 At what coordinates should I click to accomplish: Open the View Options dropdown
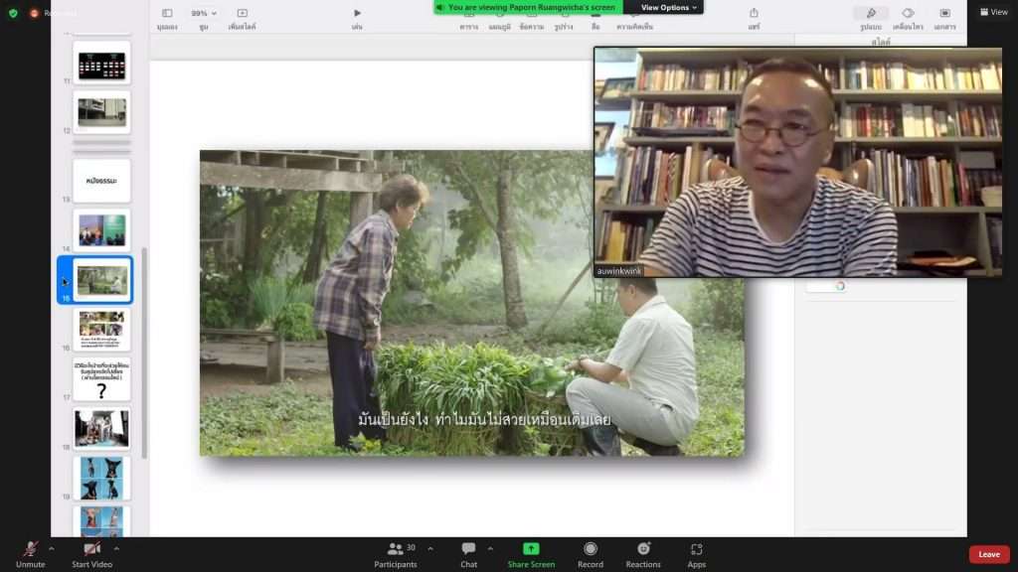coord(668,7)
